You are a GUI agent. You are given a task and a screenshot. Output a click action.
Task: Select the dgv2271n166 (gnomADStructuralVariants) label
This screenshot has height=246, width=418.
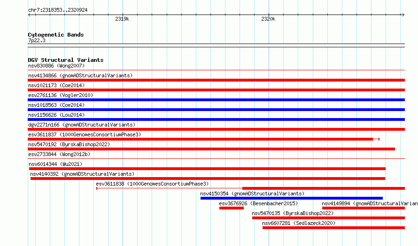point(82,125)
